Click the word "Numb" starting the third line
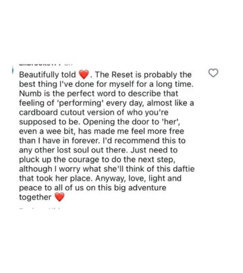 (x=29, y=94)
